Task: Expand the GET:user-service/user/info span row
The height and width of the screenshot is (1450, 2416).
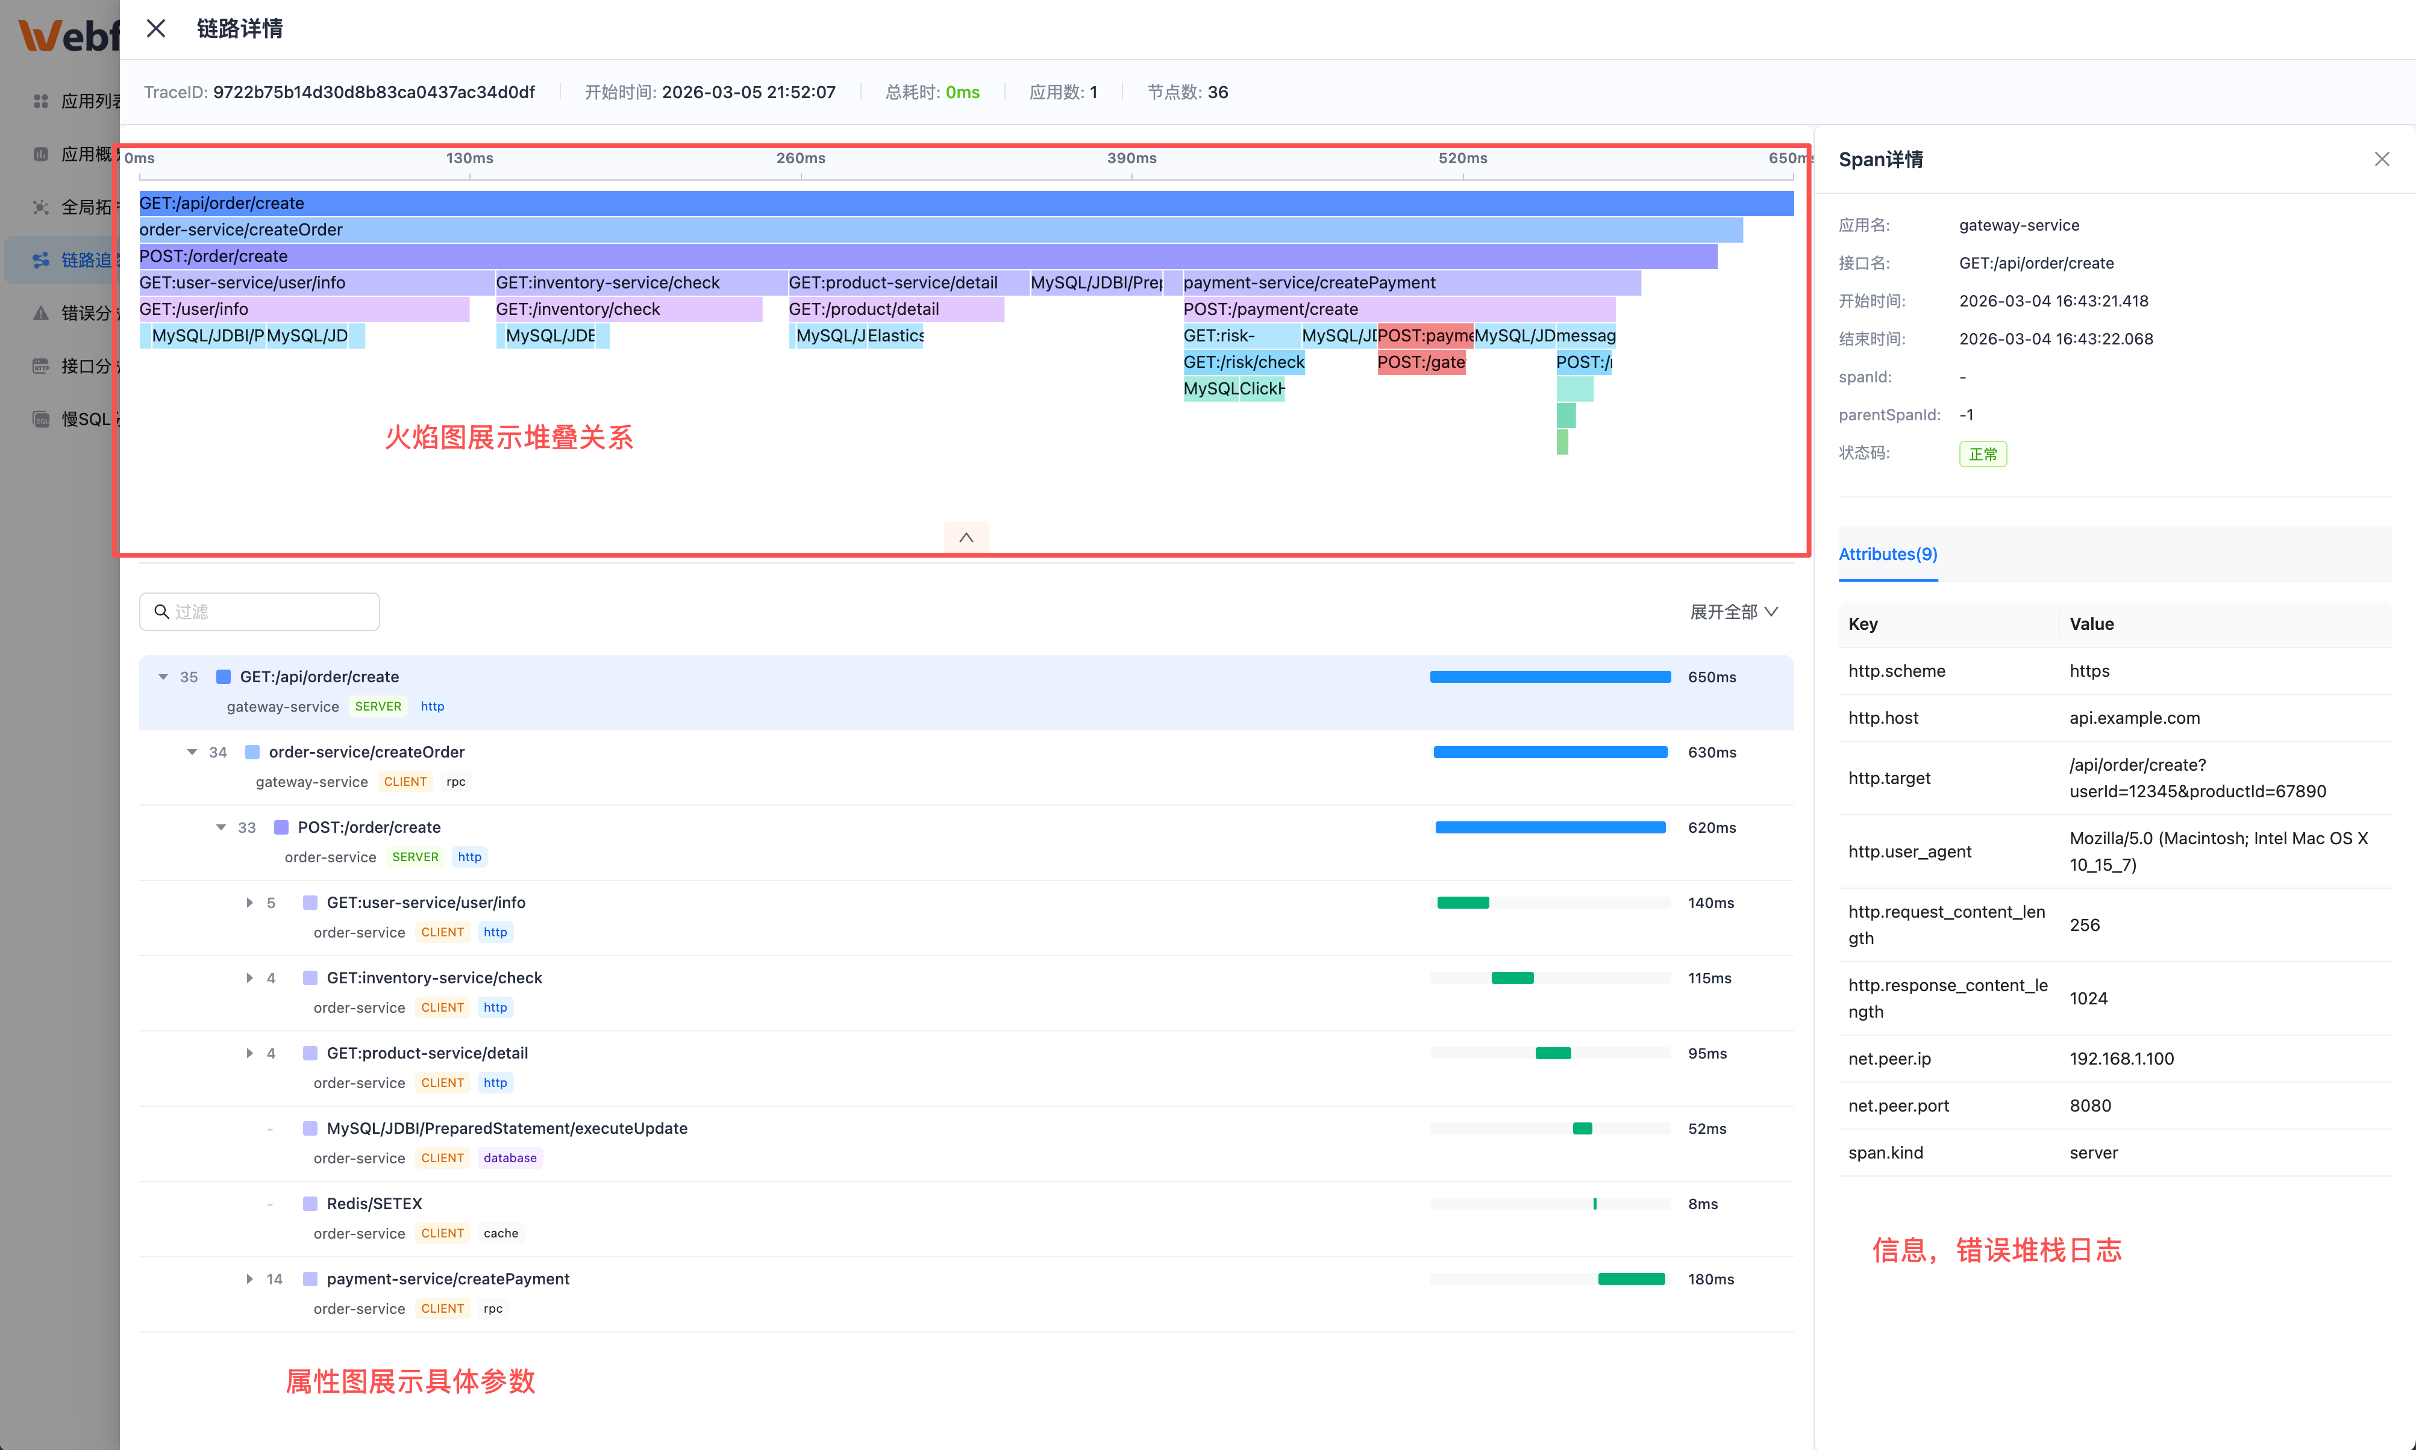Action: (249, 903)
